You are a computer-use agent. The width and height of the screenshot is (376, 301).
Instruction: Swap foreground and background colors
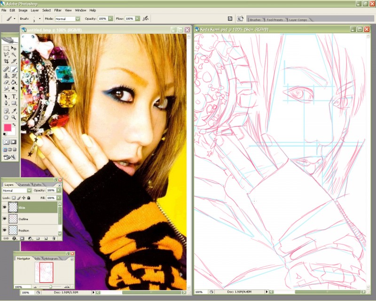pos(14,125)
